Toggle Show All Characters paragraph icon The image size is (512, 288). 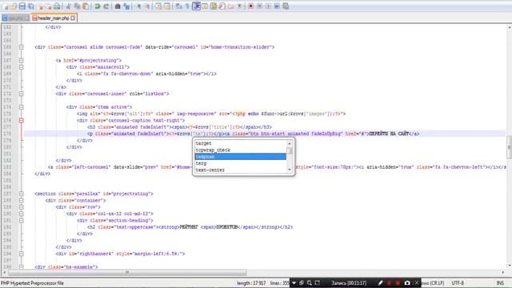click(x=187, y=6)
